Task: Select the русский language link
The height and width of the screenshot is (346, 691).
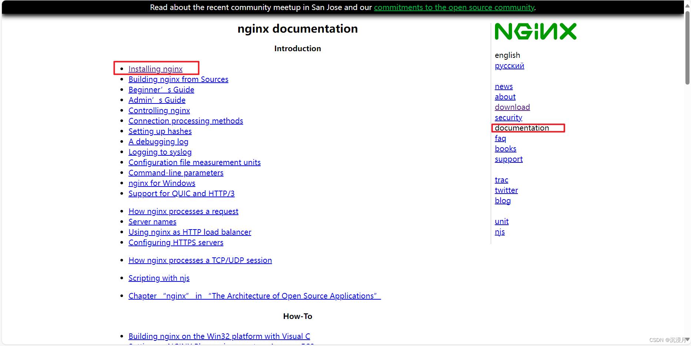Action: tap(509, 65)
